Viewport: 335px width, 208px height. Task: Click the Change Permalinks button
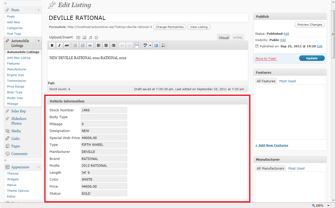(169, 27)
